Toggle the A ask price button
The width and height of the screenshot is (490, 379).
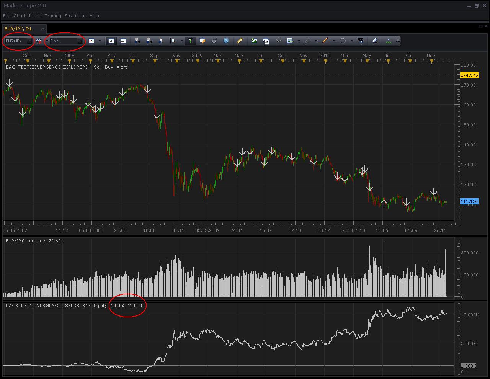click(122, 41)
